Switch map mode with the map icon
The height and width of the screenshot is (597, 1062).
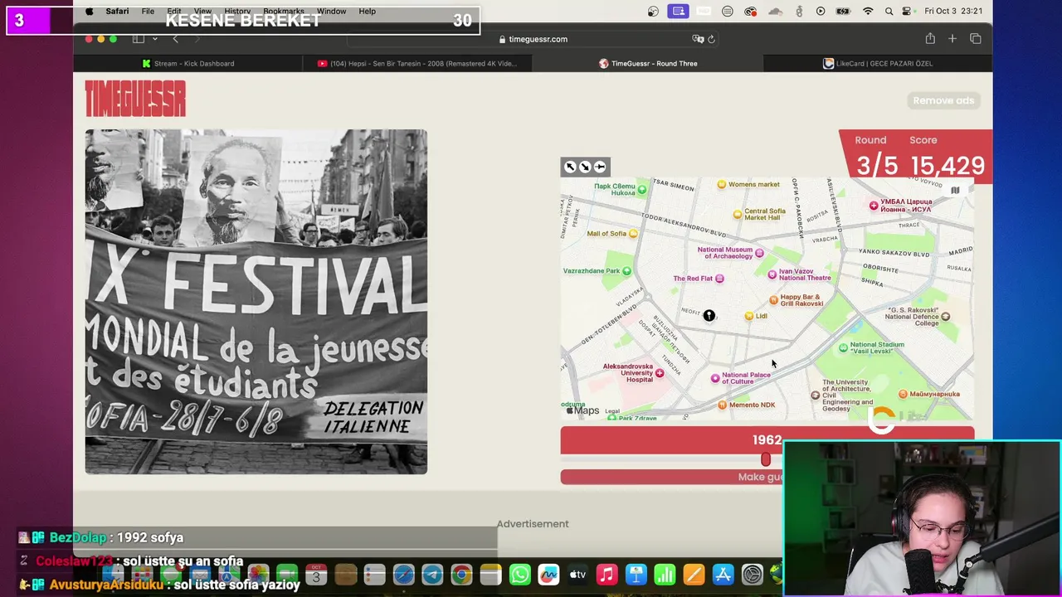[x=955, y=191]
